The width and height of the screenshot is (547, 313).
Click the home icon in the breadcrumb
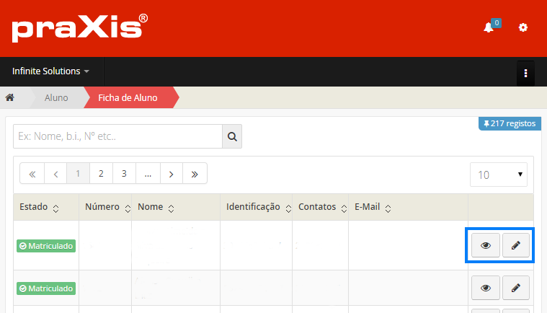click(x=10, y=97)
